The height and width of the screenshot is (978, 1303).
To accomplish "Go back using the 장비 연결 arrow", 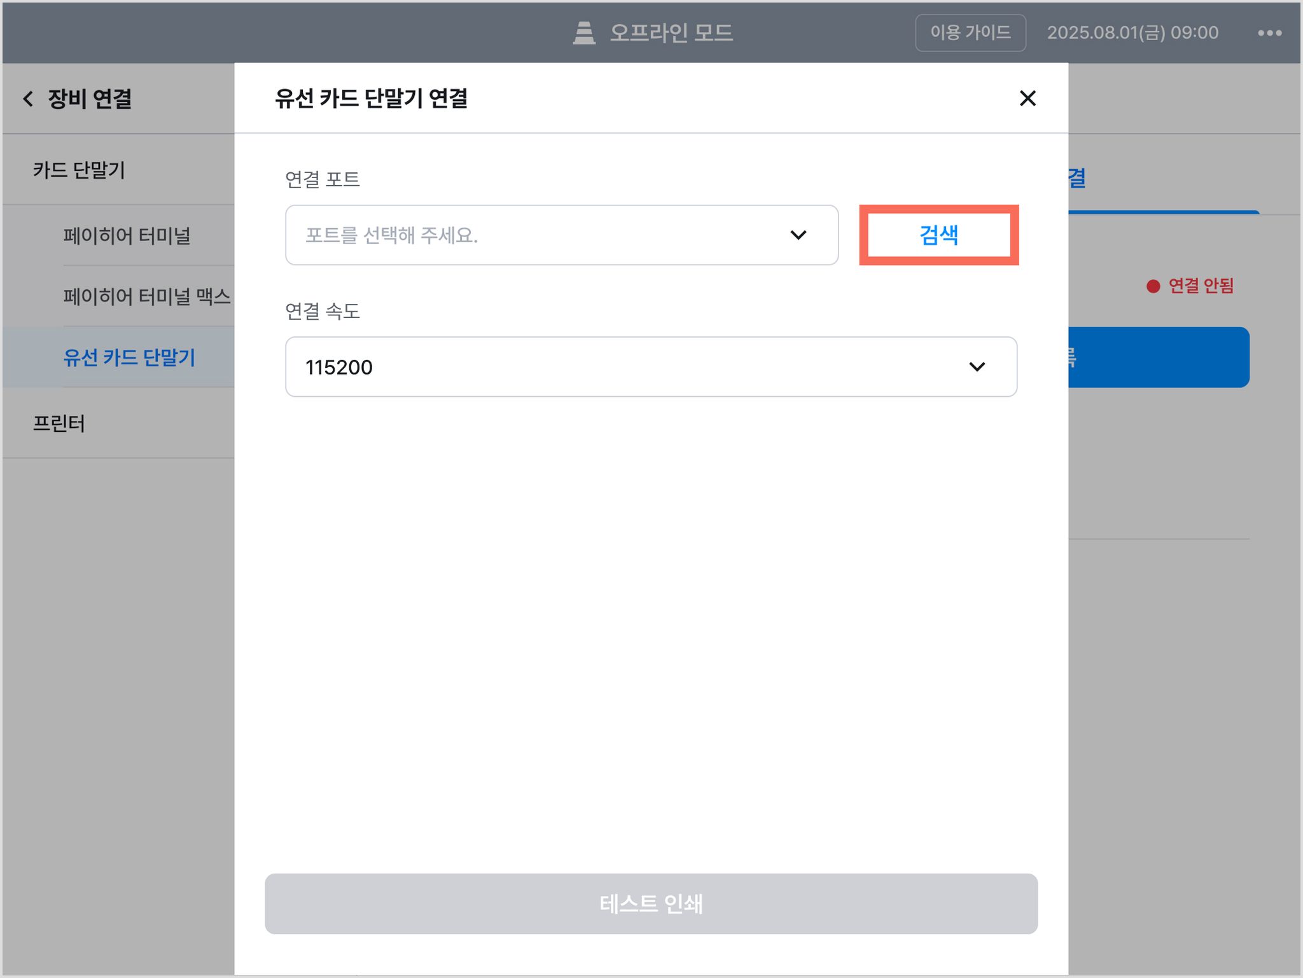I will (x=28, y=99).
